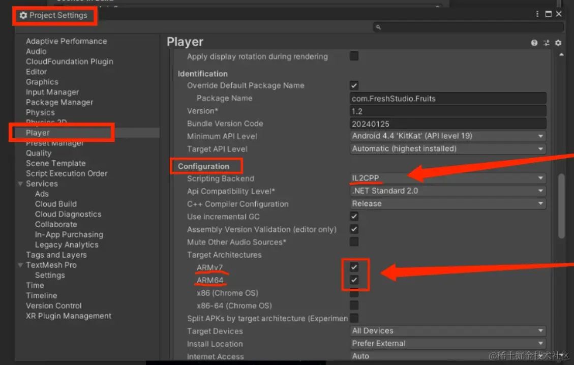Viewport: 574px width, 365px height.
Task: Select In-App Purchasing under Services
Action: [69, 235]
